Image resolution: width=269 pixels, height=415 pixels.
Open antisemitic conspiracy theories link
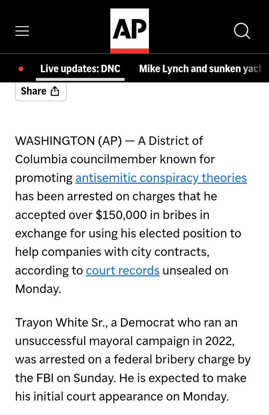161,178
